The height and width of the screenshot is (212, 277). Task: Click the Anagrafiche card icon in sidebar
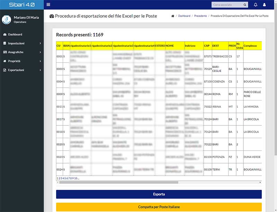pyautogui.click(x=5, y=52)
